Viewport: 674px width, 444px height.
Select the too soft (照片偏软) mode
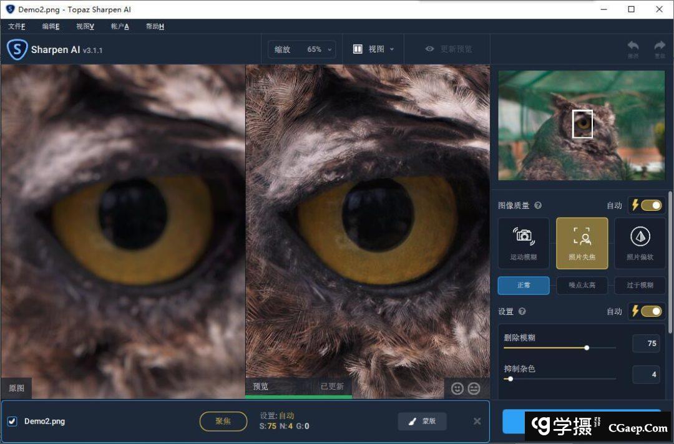point(640,243)
